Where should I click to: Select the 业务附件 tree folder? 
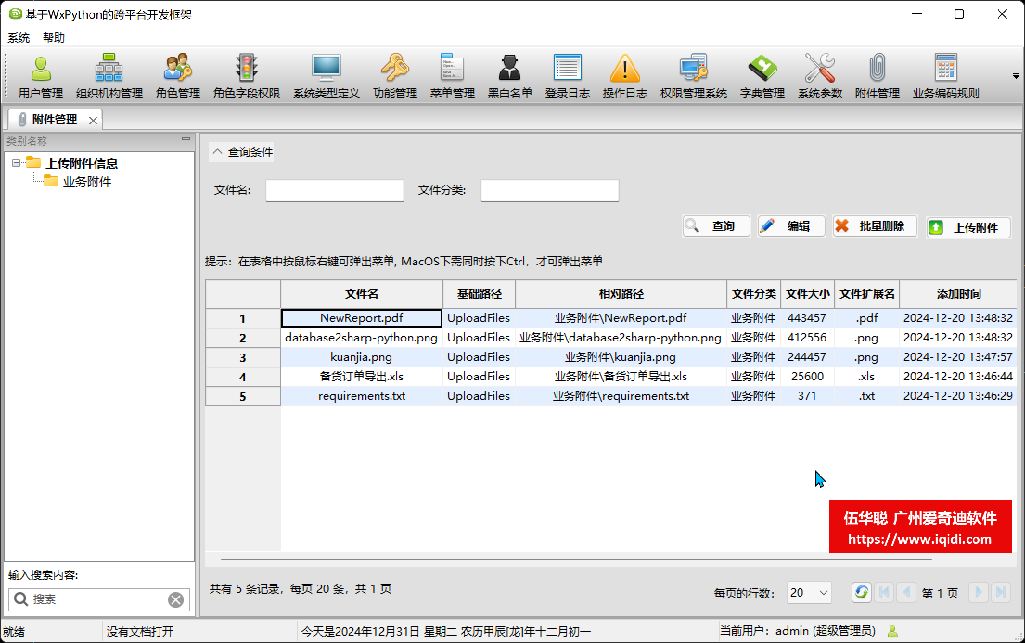point(87,182)
